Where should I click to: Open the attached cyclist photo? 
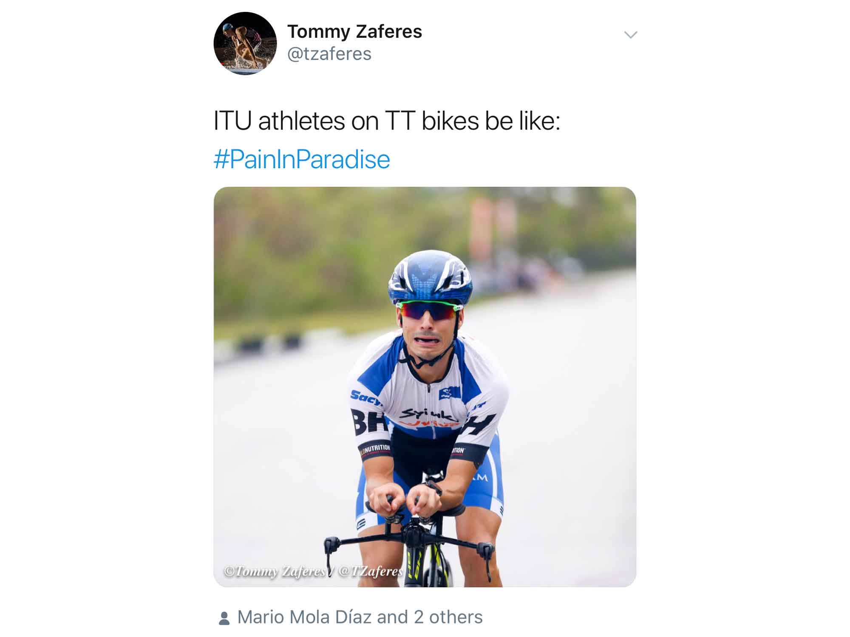pos(425,387)
